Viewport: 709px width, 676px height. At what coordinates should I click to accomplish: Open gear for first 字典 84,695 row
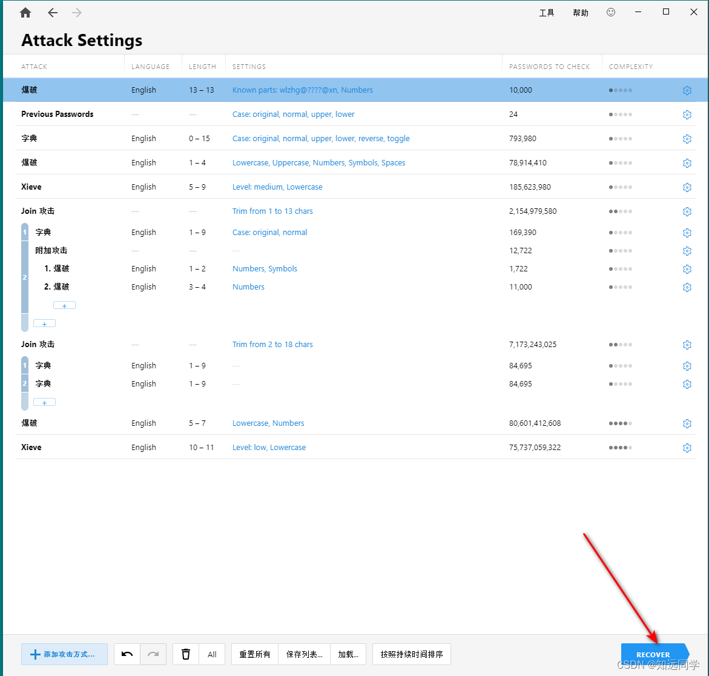687,366
